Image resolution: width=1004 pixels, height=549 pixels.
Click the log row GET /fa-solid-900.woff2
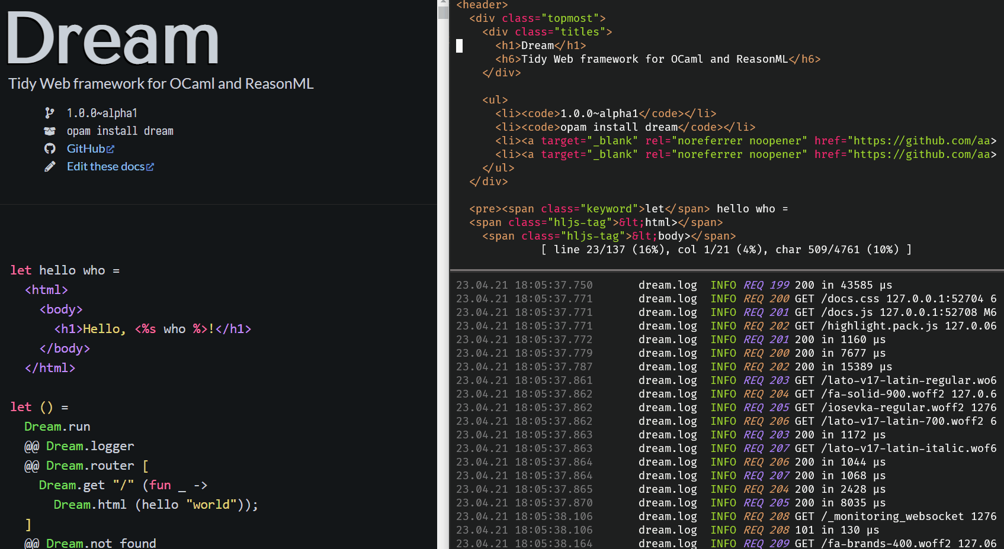click(x=726, y=394)
